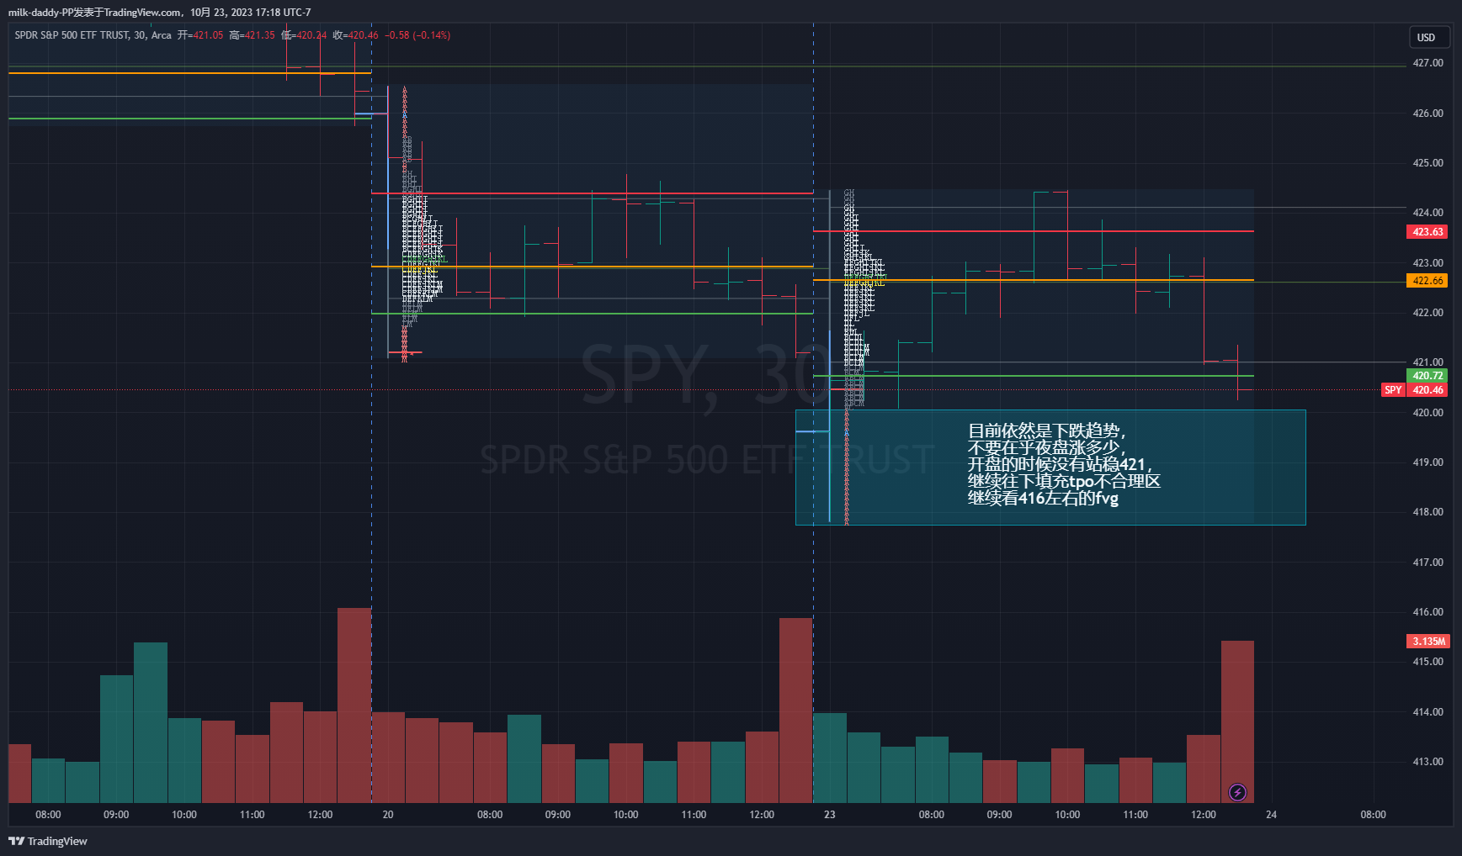Viewport: 1462px width, 856px height.
Task: Open the USD currency selector
Action: (x=1428, y=37)
